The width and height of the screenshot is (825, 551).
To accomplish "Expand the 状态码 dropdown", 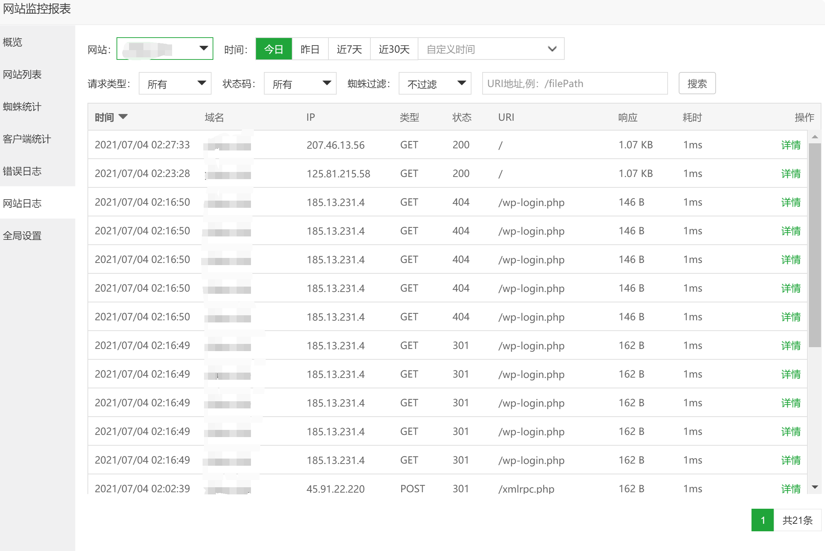I will point(300,83).
